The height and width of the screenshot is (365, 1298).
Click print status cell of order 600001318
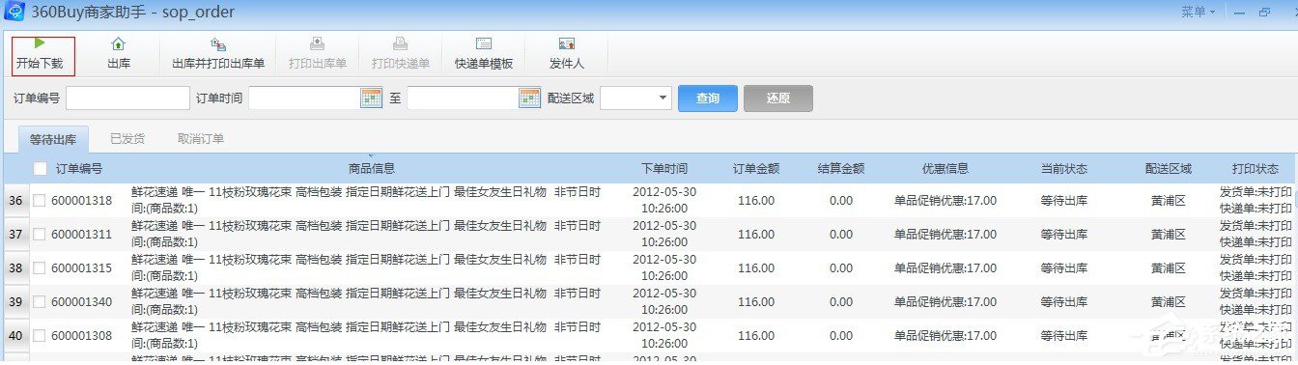click(x=1256, y=201)
